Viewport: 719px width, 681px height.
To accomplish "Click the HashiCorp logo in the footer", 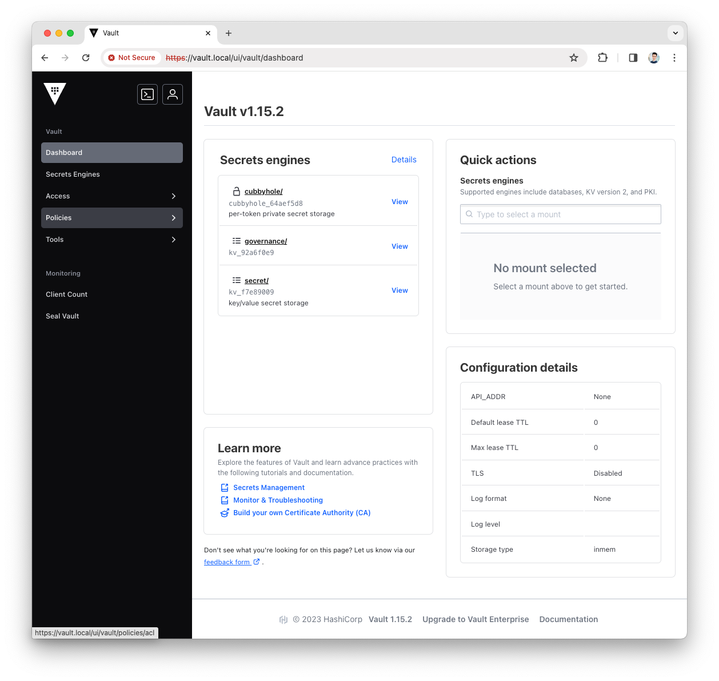I will pos(283,619).
